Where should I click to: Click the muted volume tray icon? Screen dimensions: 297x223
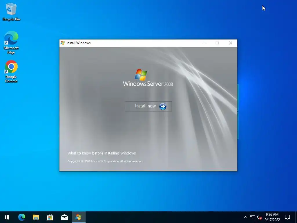click(259, 217)
